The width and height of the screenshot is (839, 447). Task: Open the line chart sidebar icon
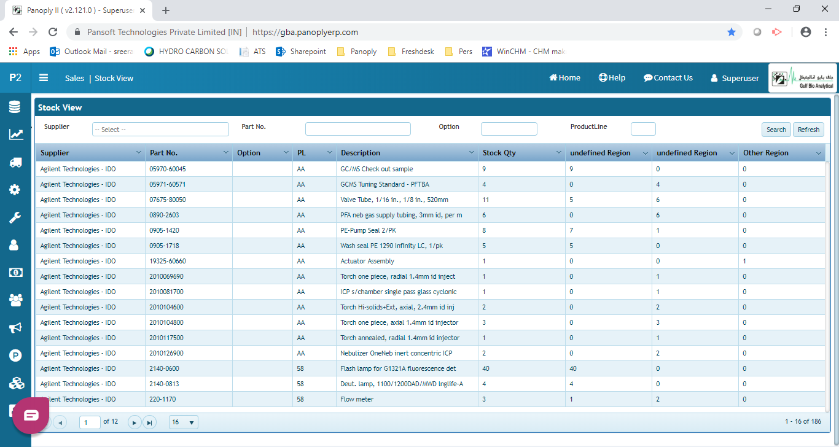15,134
